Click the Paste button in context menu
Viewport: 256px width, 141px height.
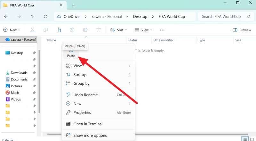coord(71,54)
